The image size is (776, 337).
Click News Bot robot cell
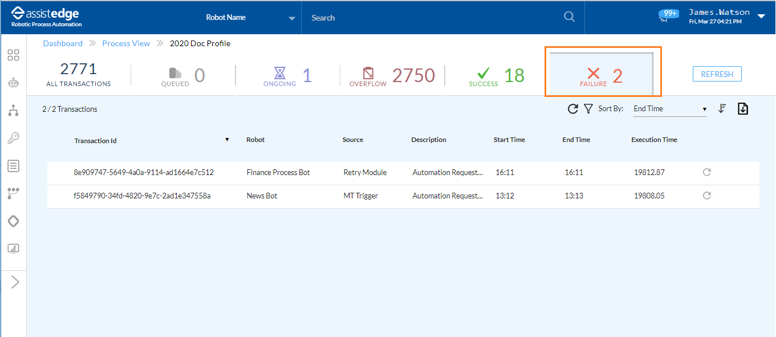[262, 196]
